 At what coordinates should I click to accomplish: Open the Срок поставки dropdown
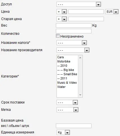[67, 102]
